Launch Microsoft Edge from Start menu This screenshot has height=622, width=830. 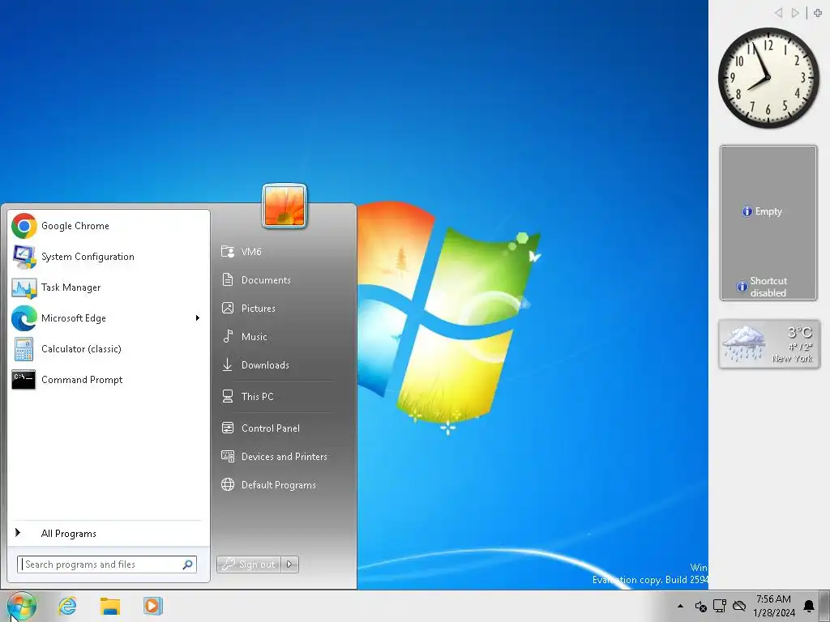click(101, 317)
